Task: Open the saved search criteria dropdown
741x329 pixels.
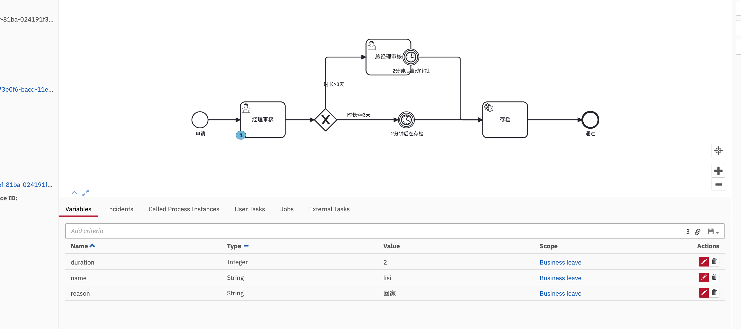Action: (713, 231)
